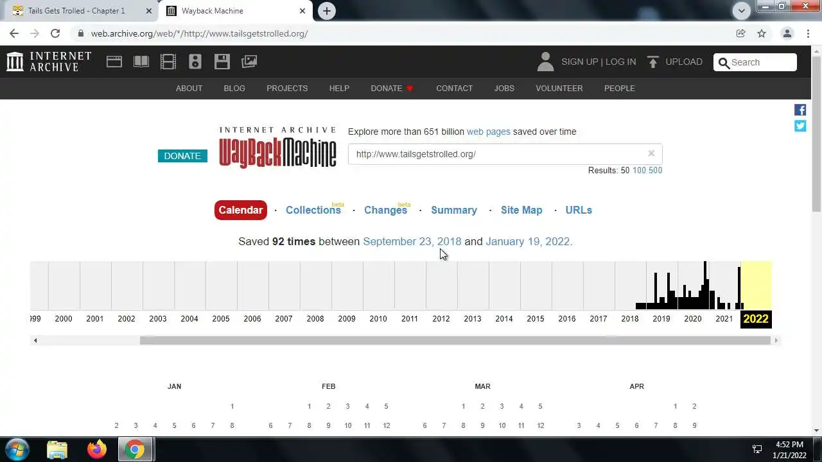Open Firefox from taskbar
Screen dimensions: 822x462
point(97,449)
